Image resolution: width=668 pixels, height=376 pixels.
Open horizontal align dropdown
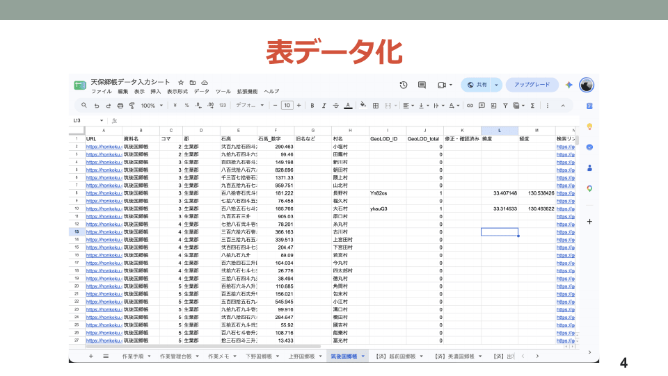coord(408,106)
